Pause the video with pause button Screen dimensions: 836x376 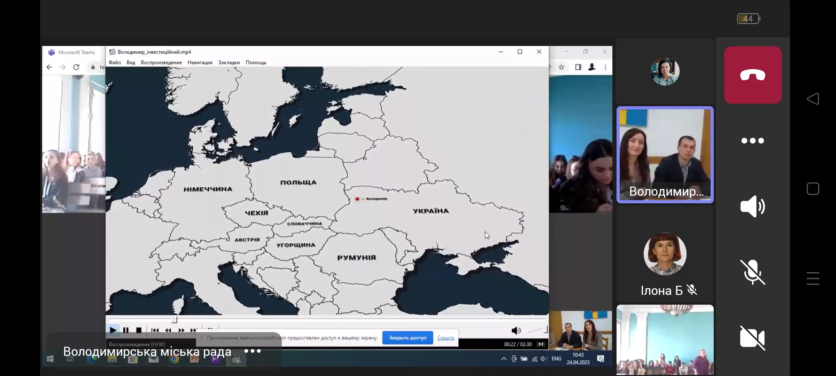[x=126, y=330]
